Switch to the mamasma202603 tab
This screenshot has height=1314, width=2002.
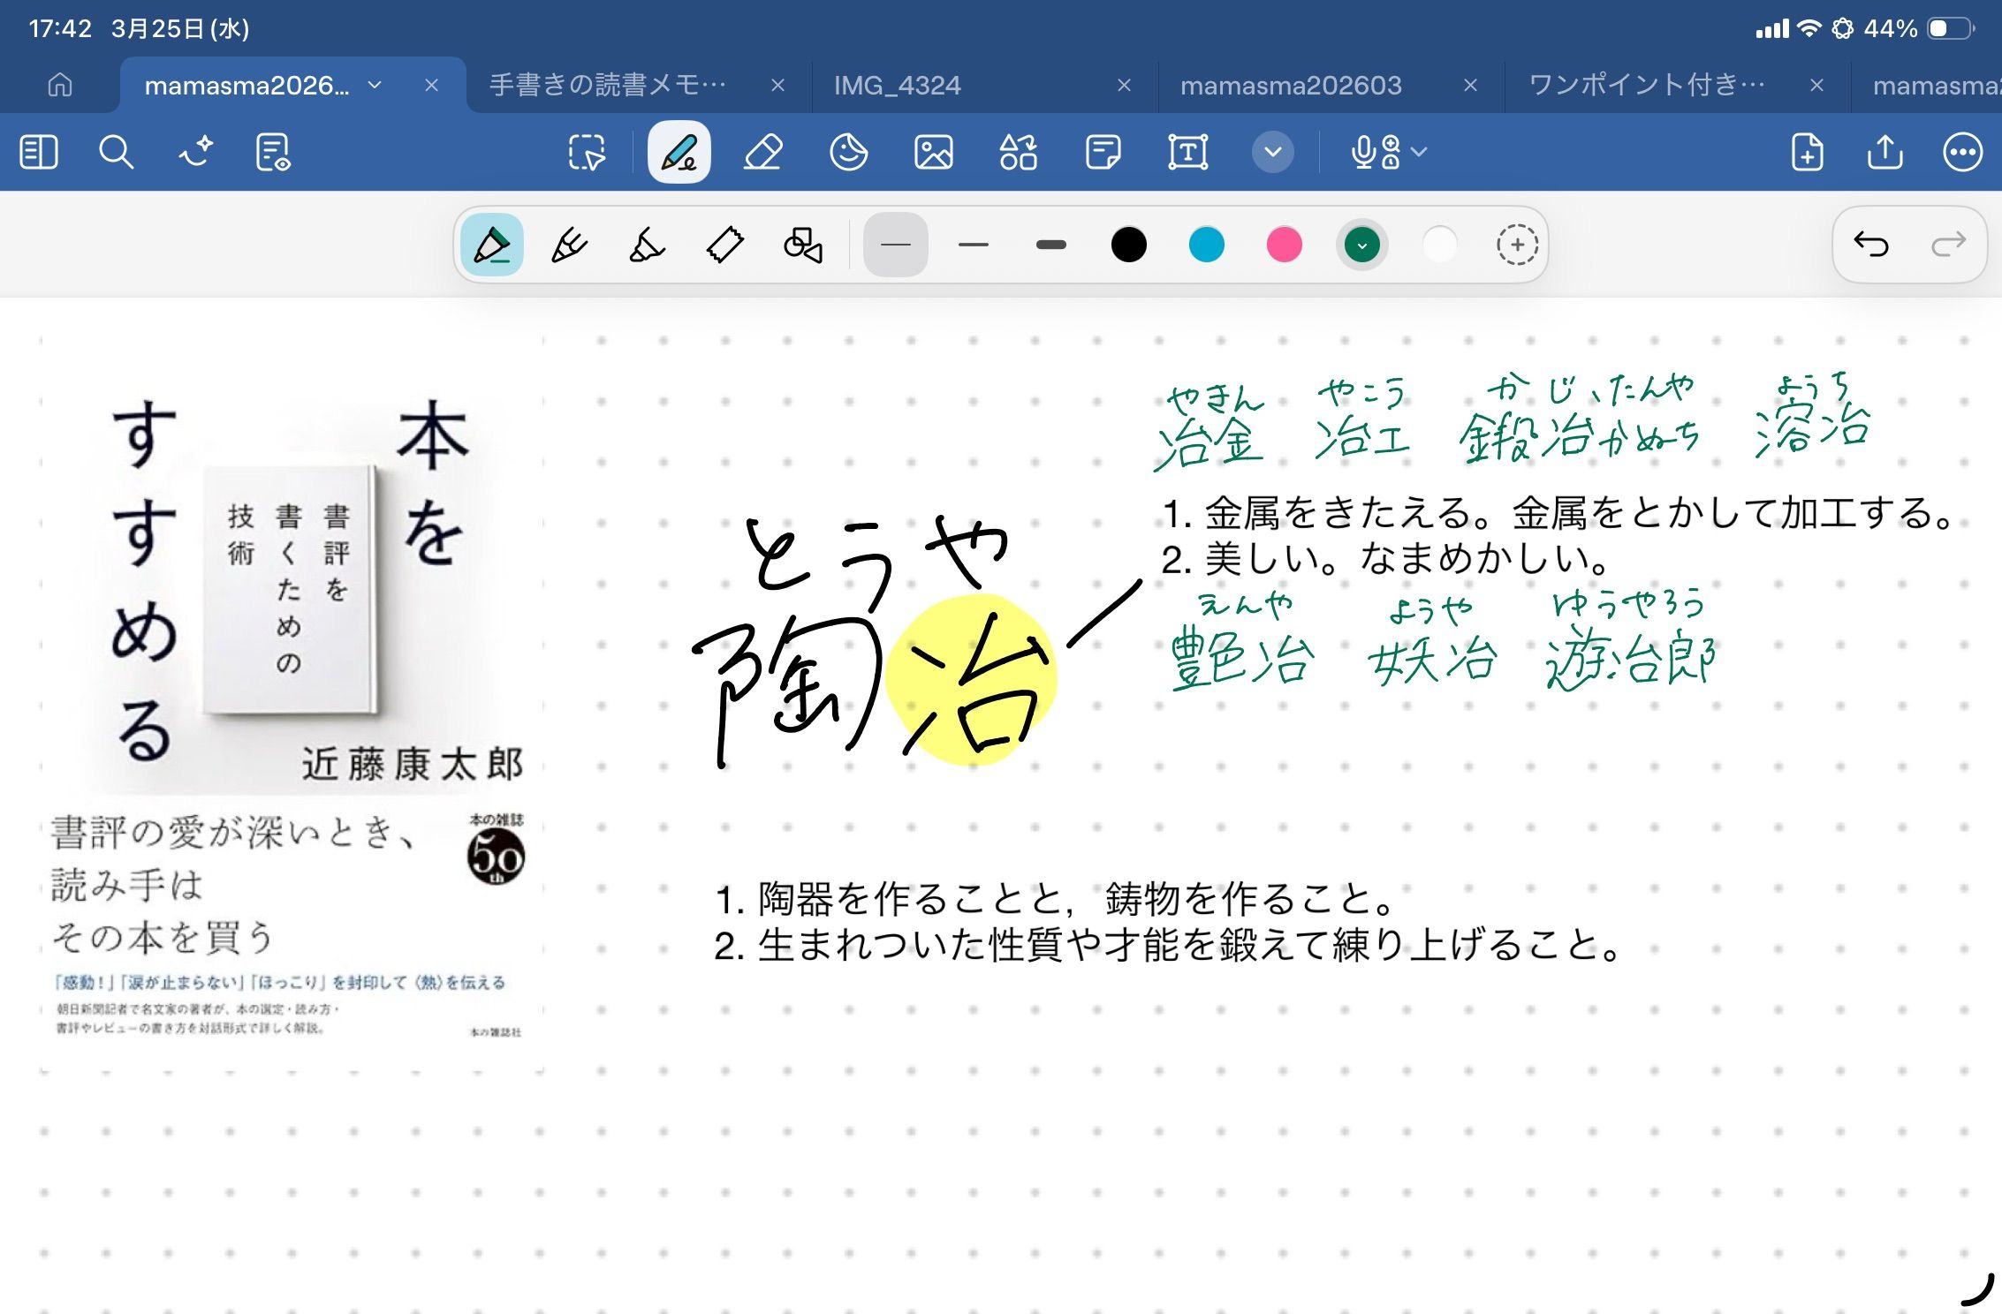click(1290, 86)
